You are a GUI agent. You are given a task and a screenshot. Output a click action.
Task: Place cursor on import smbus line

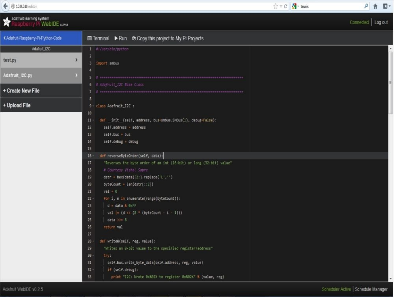pyautogui.click(x=107, y=63)
